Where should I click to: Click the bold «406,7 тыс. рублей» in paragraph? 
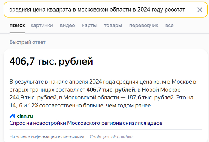click(x=110, y=89)
